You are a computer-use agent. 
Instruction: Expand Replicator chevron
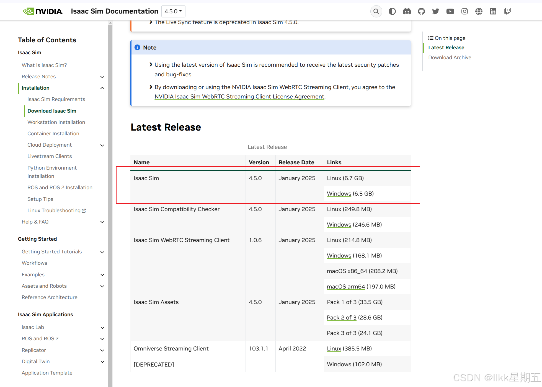tap(102, 350)
